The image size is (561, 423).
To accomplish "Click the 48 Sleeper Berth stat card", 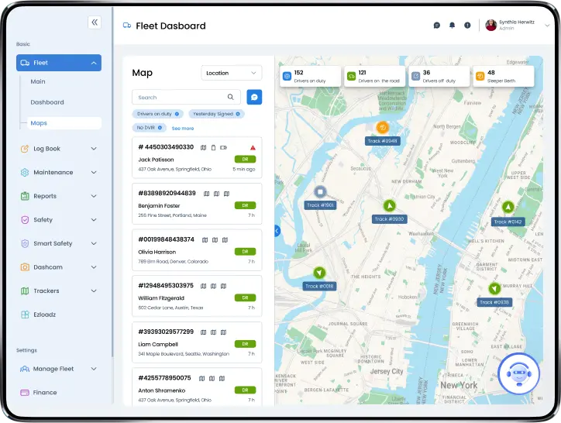I will point(504,76).
